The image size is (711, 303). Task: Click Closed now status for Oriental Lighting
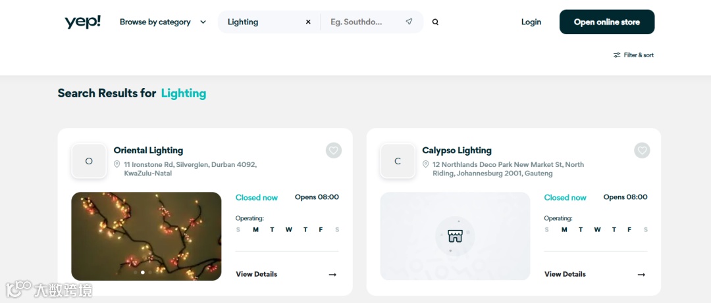tap(257, 197)
